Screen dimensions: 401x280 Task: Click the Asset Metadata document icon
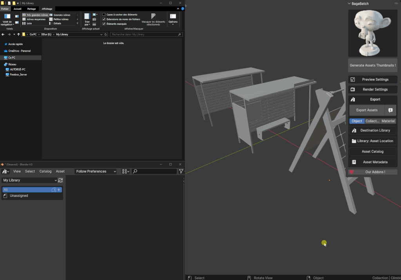tap(354, 162)
